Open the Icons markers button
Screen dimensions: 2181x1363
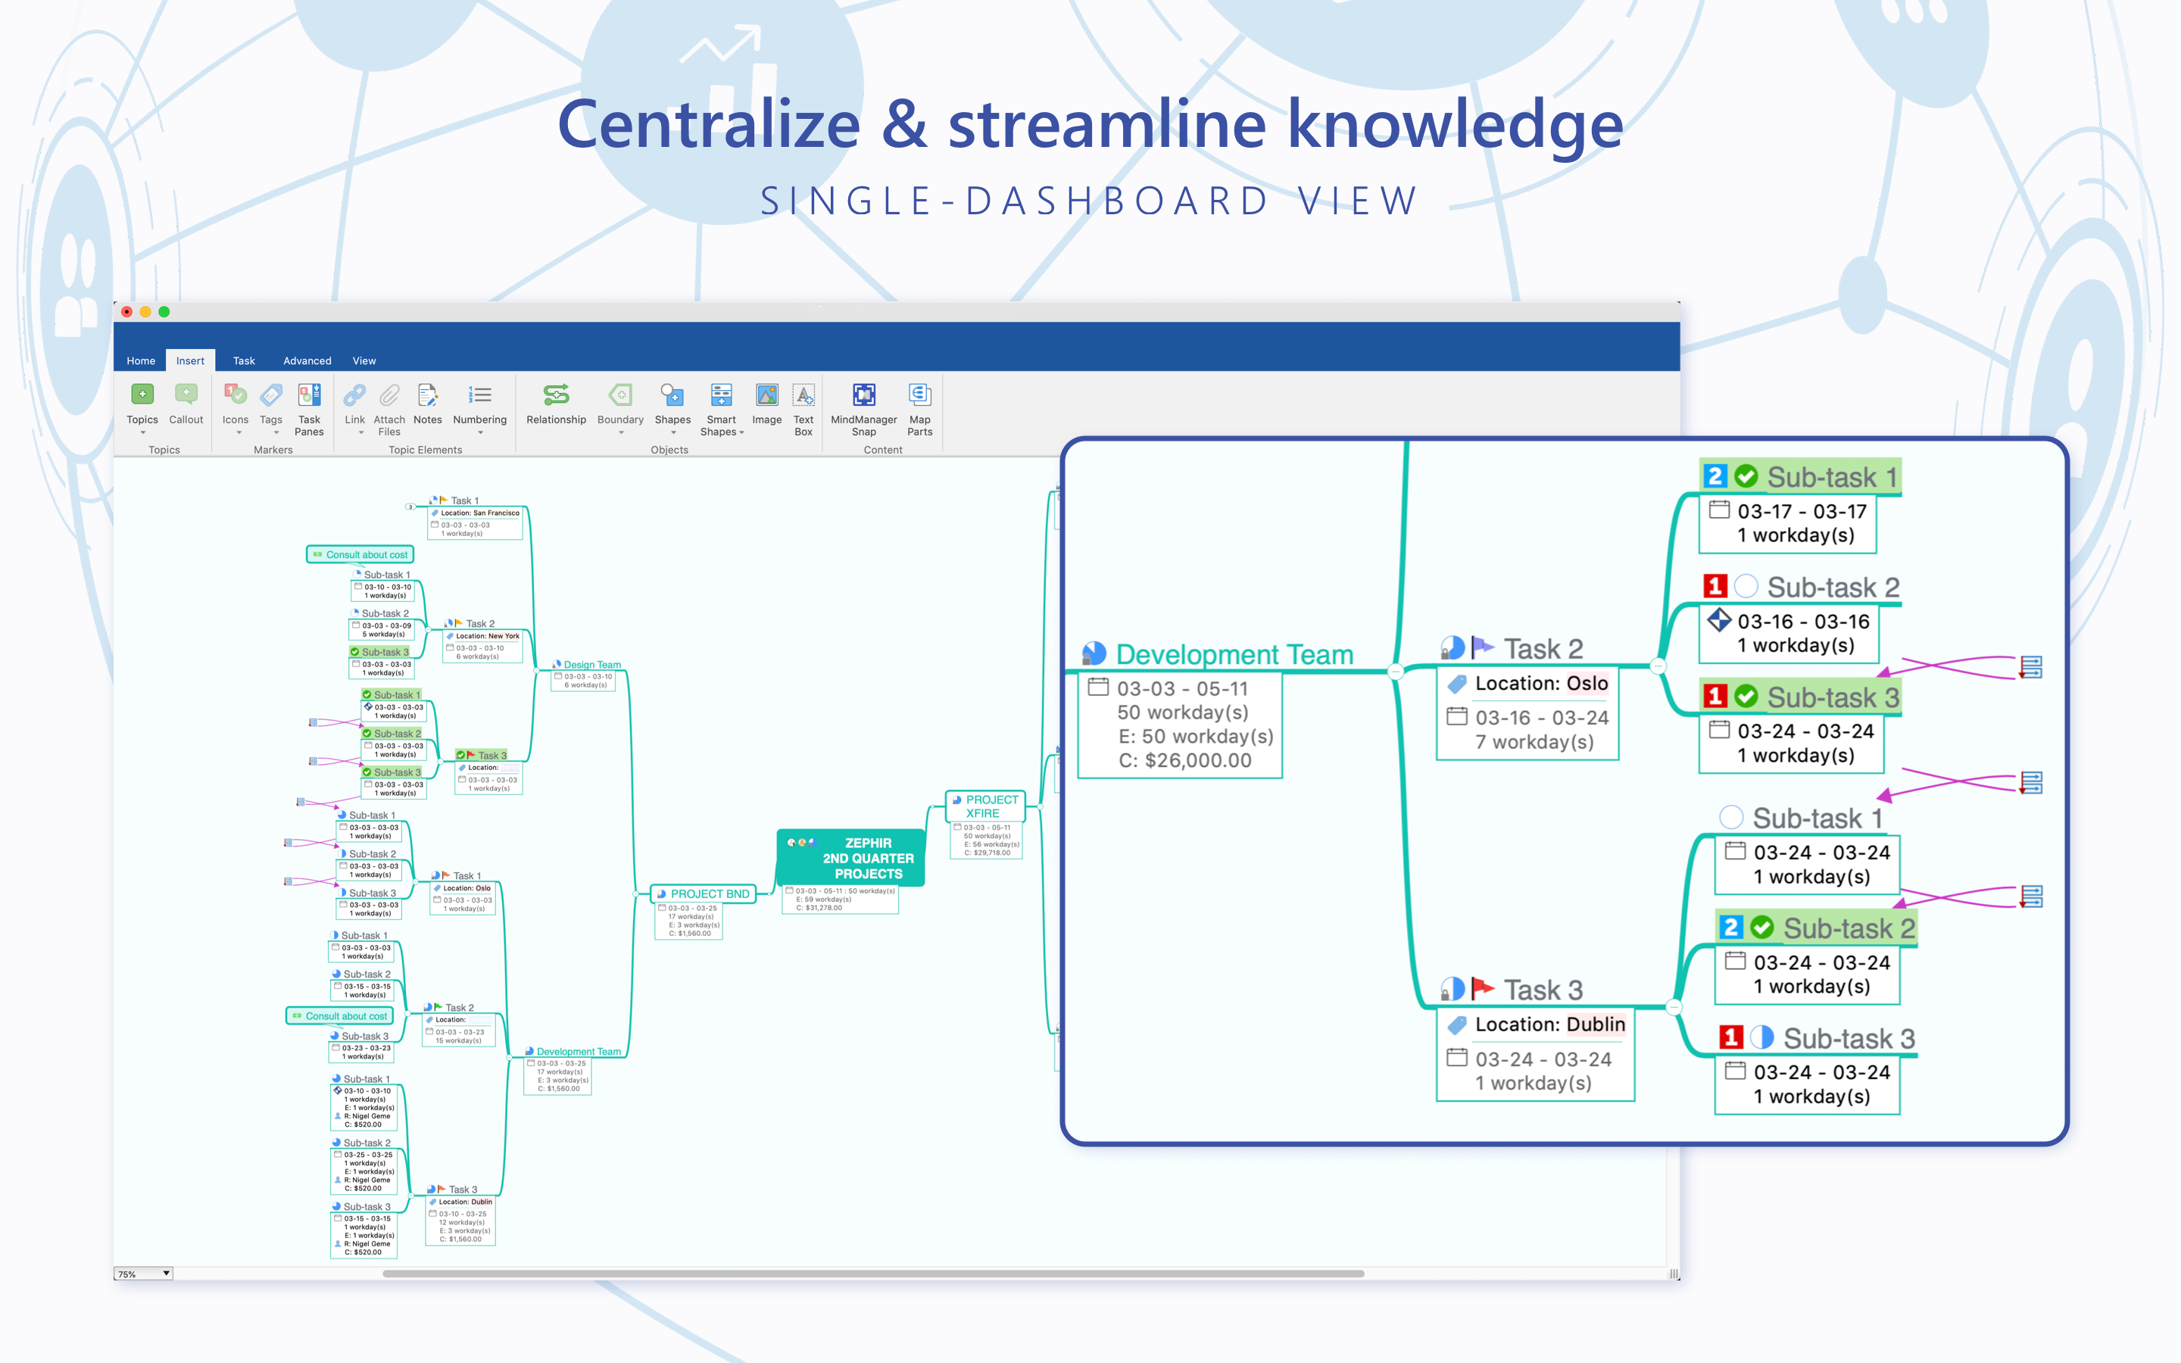point(236,395)
